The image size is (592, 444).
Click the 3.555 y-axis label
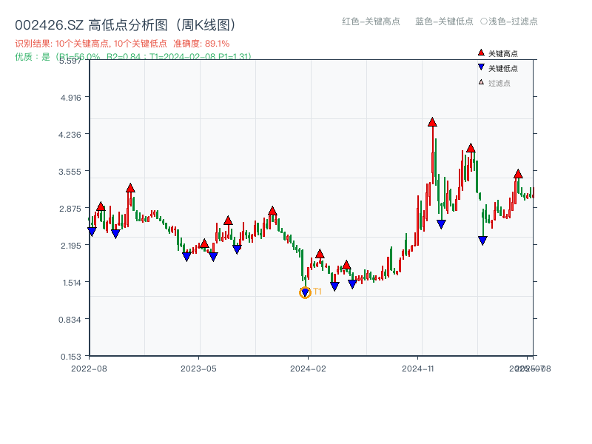[x=70, y=172]
